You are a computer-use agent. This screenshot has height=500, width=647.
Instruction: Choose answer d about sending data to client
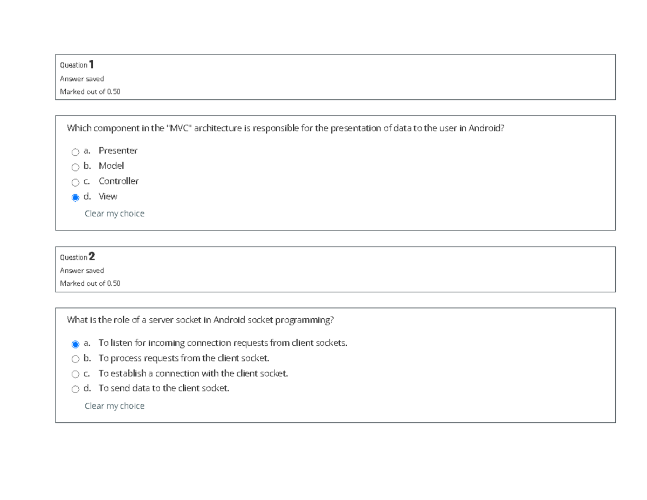point(75,388)
